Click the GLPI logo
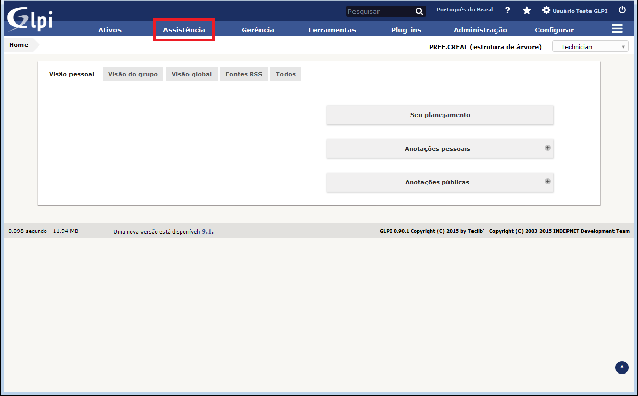 click(29, 19)
